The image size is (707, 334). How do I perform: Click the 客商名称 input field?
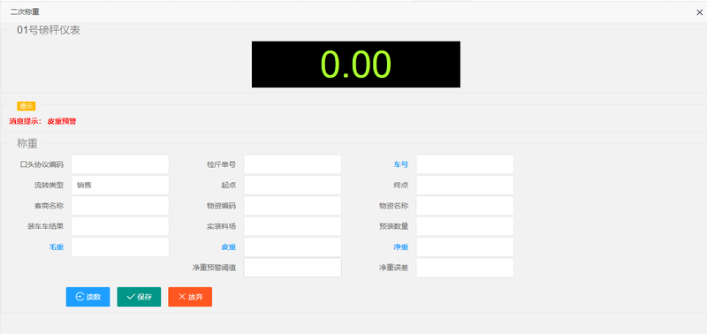coord(120,206)
